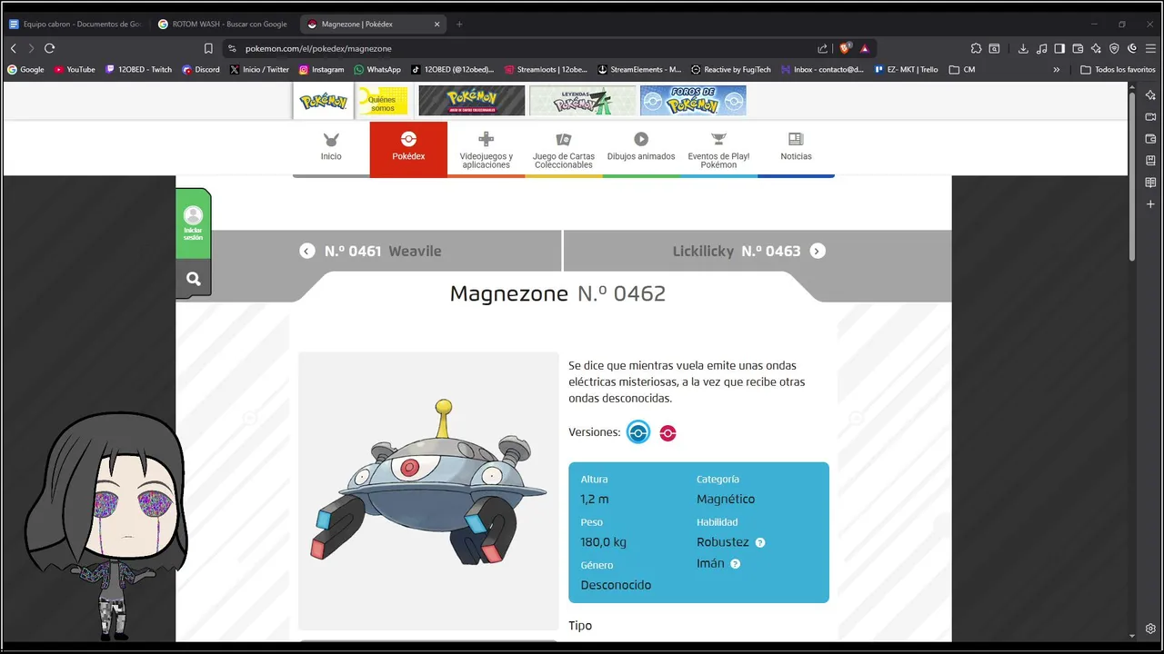The height and width of the screenshot is (654, 1164).
Task: Go to next Pokémon Lickilicky N.º 0463
Action: [748, 251]
